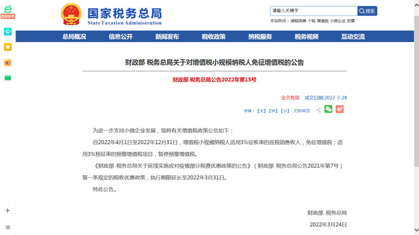Click hot keyword 减税降费
Screen dimensions: 419x235
coord(298,21)
